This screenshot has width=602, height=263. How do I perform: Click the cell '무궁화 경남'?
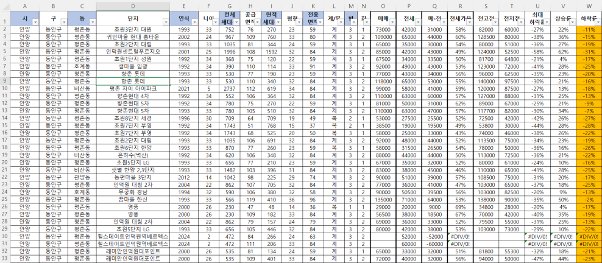pos(133,193)
